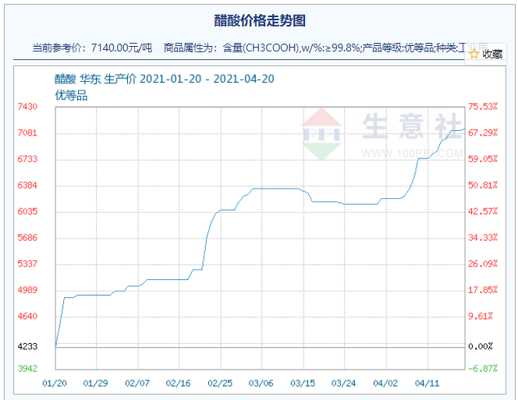This screenshot has height=400, width=518.
Task: Click the 7140.00元/吨 reference price text
Action: tap(122, 48)
